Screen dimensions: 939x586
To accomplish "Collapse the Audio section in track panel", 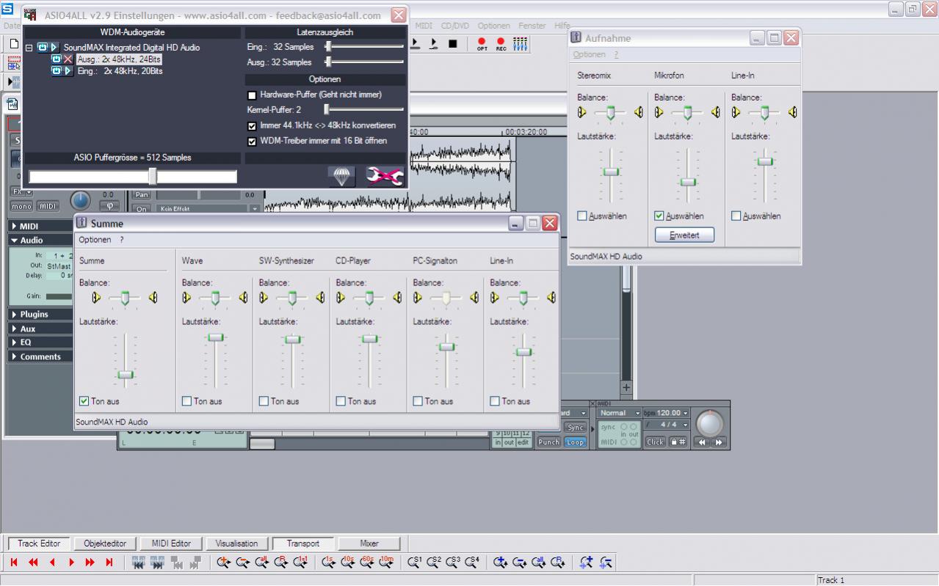I will coord(14,240).
